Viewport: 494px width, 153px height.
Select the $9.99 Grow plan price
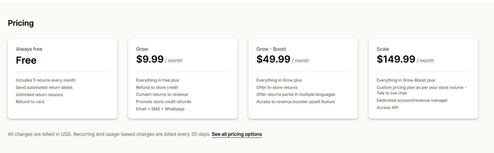pos(150,59)
